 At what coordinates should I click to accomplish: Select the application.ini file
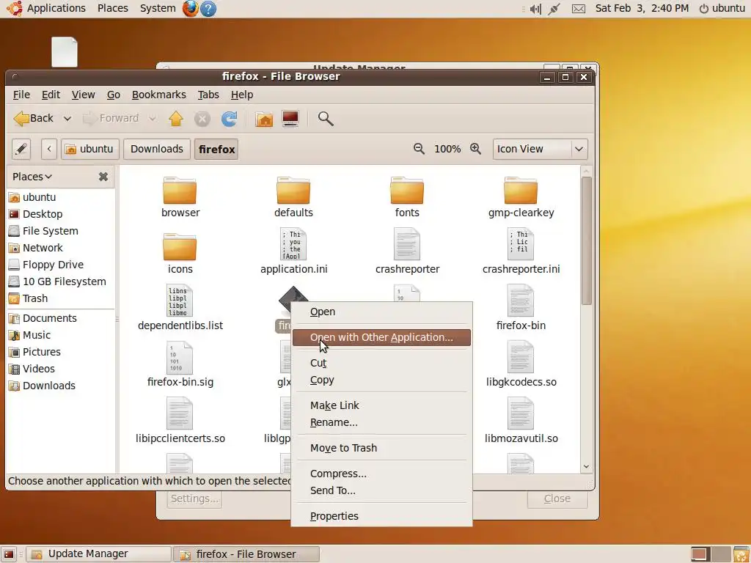[x=293, y=251]
